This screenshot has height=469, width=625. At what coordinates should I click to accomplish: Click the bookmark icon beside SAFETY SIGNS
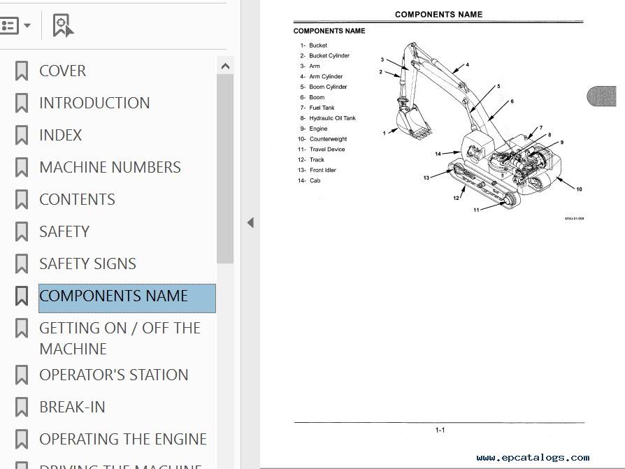click(x=22, y=264)
